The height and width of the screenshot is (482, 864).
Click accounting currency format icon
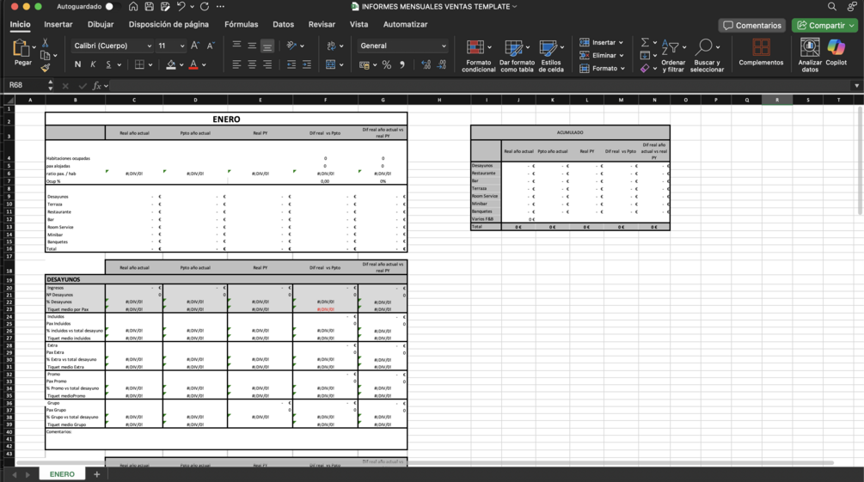(365, 65)
